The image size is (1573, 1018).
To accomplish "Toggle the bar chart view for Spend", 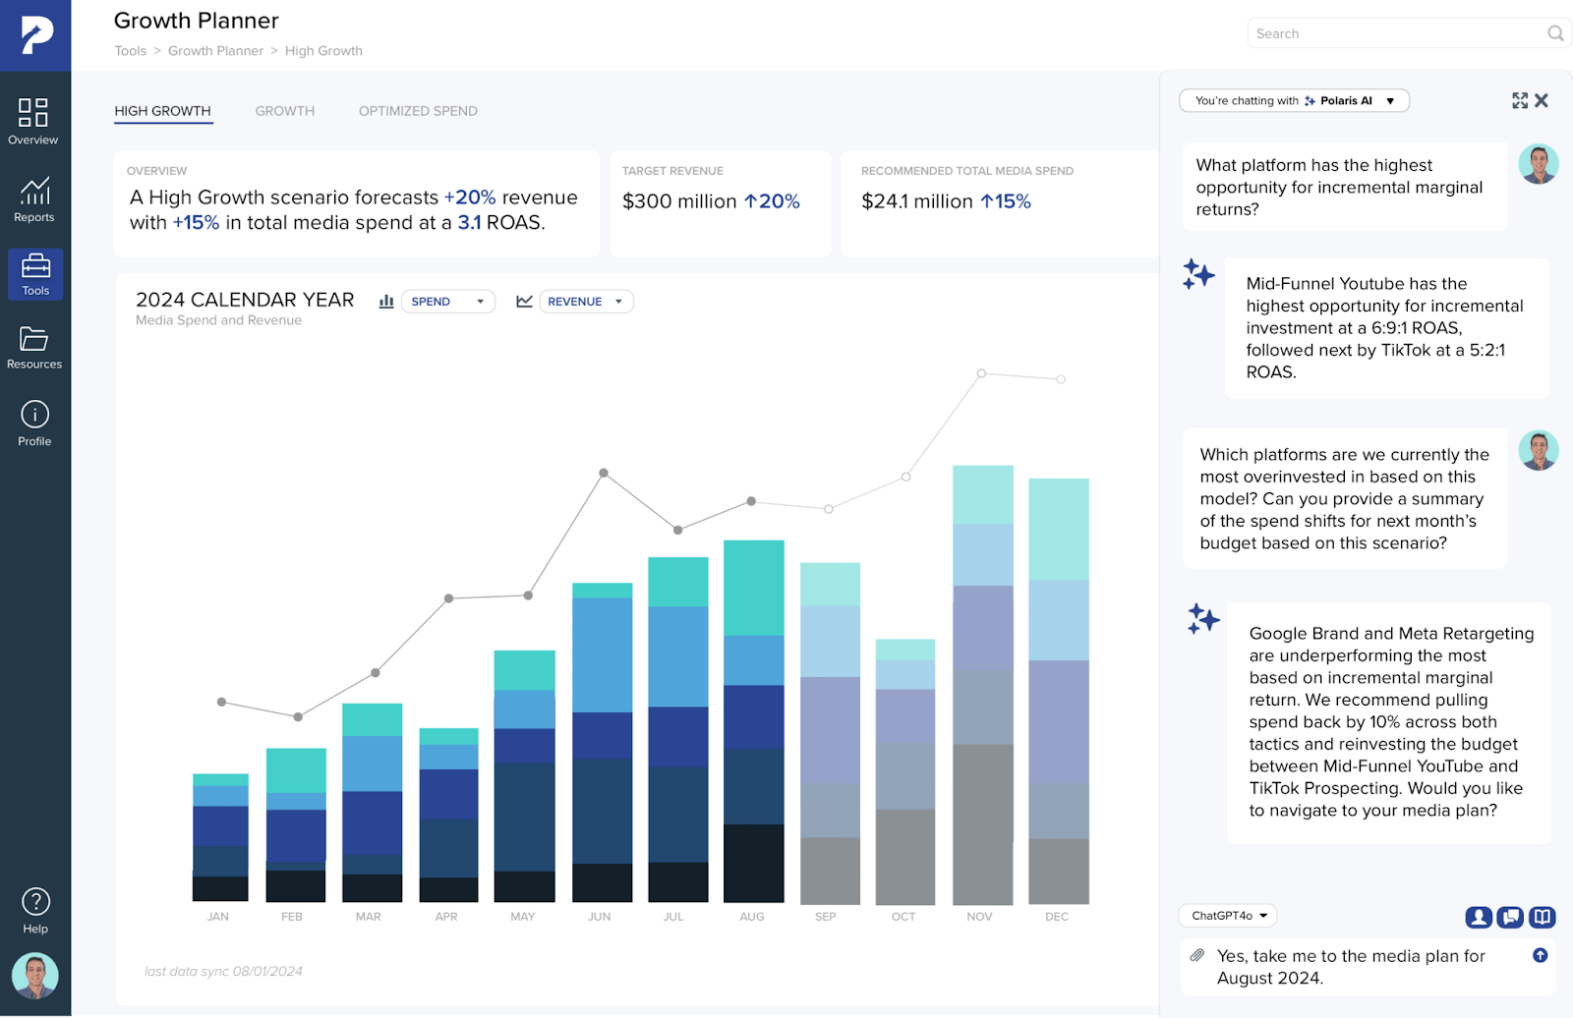I will tap(385, 301).
